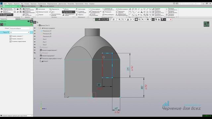The width and height of the screenshot is (212, 119).
Task: Switch to the Дерево panel tab
Action: pos(18,19)
